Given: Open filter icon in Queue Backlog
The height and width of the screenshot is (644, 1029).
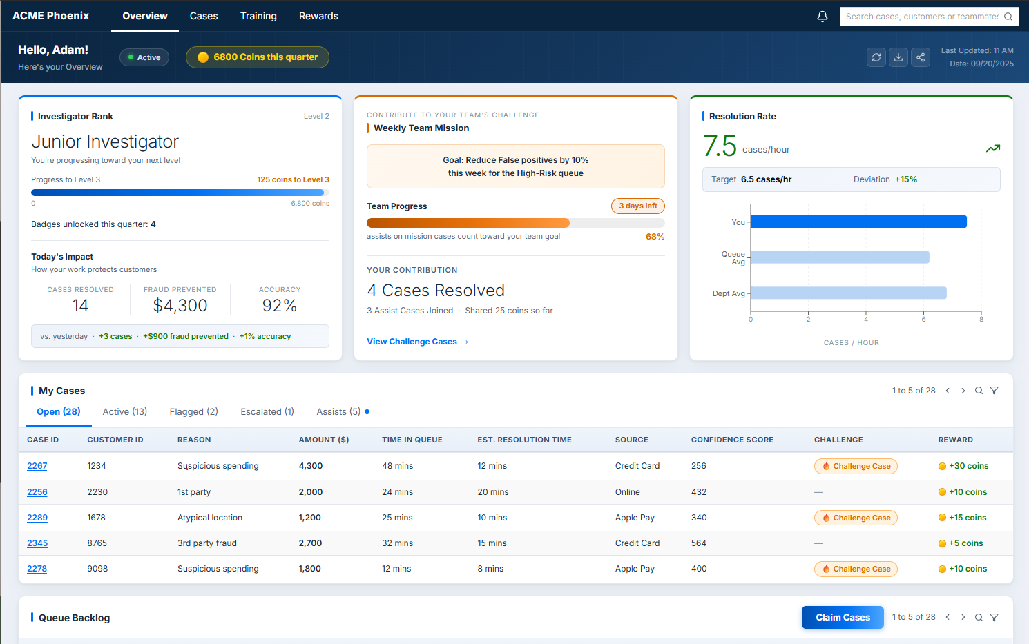Looking at the screenshot, I should coord(994,618).
